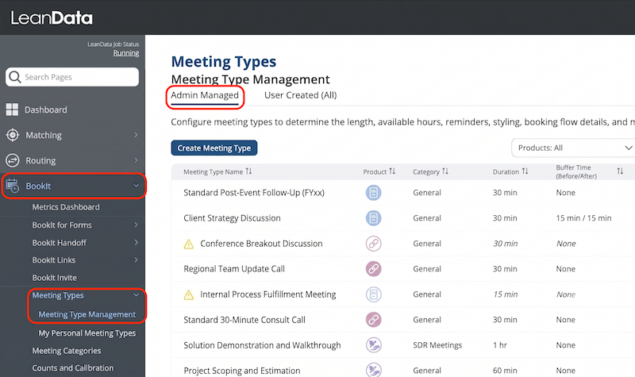This screenshot has height=377, width=635.
Task: Open Client Strategy Discussion meeting type
Action: (x=232, y=218)
